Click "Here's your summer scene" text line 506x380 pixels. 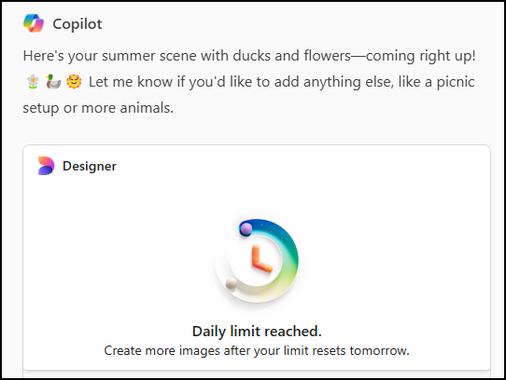click(249, 56)
